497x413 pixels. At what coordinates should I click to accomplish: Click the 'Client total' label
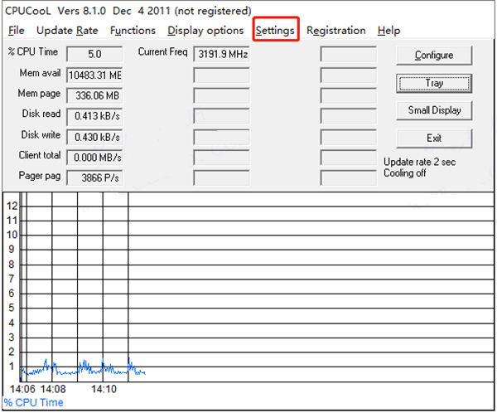click(40, 155)
